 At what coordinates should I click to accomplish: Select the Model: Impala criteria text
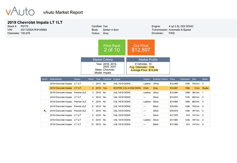point(103,73)
